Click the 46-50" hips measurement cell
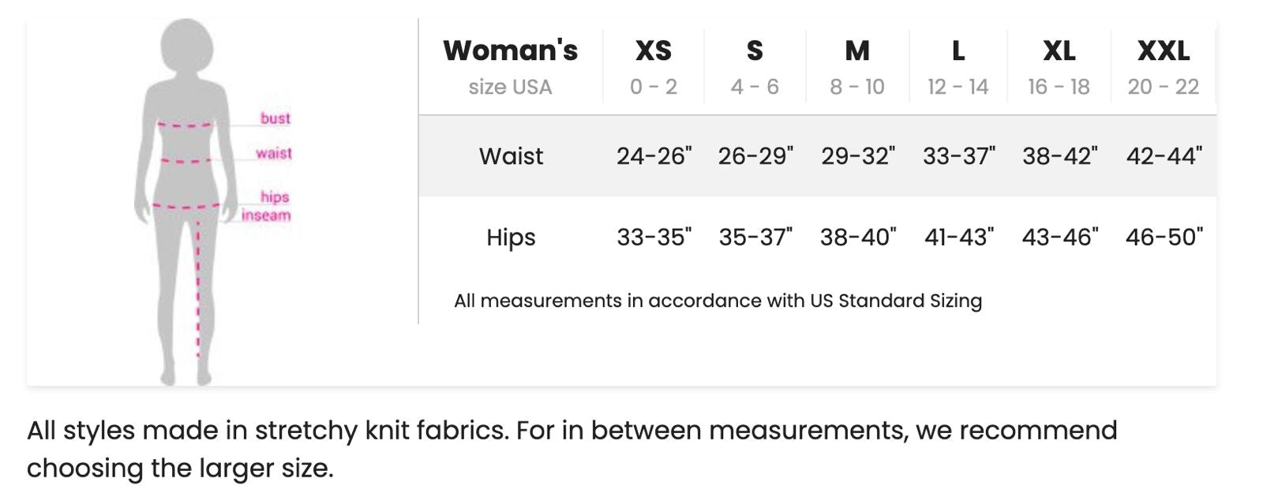This screenshot has width=1263, height=497. coord(1164,237)
